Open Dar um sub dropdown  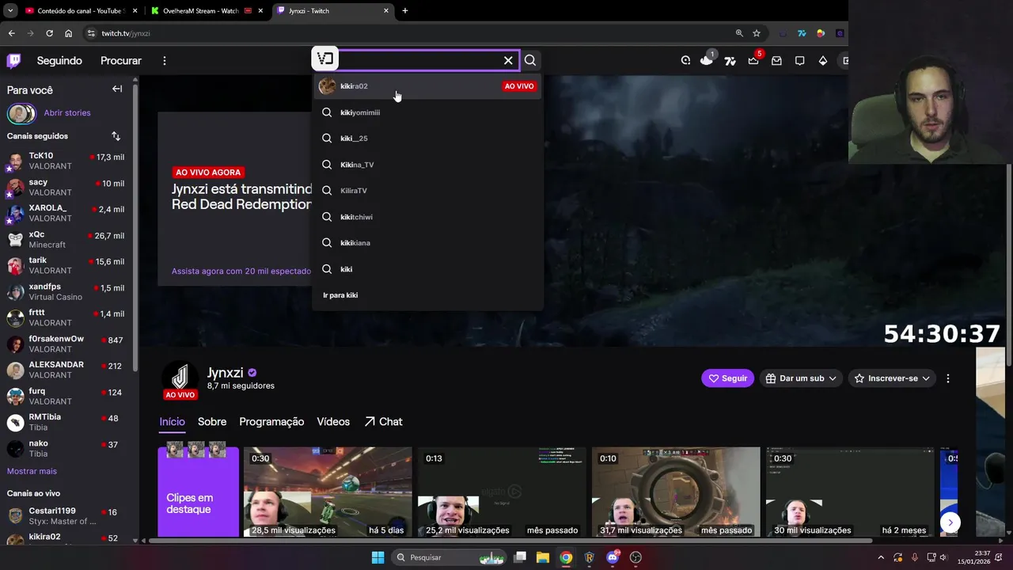pyautogui.click(x=801, y=378)
